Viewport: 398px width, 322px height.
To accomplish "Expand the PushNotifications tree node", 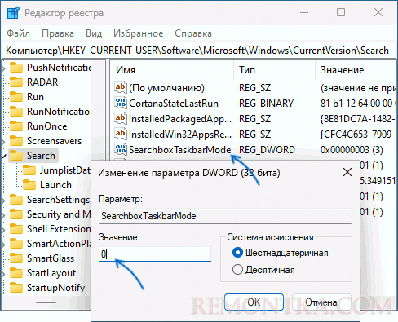I will (4, 68).
